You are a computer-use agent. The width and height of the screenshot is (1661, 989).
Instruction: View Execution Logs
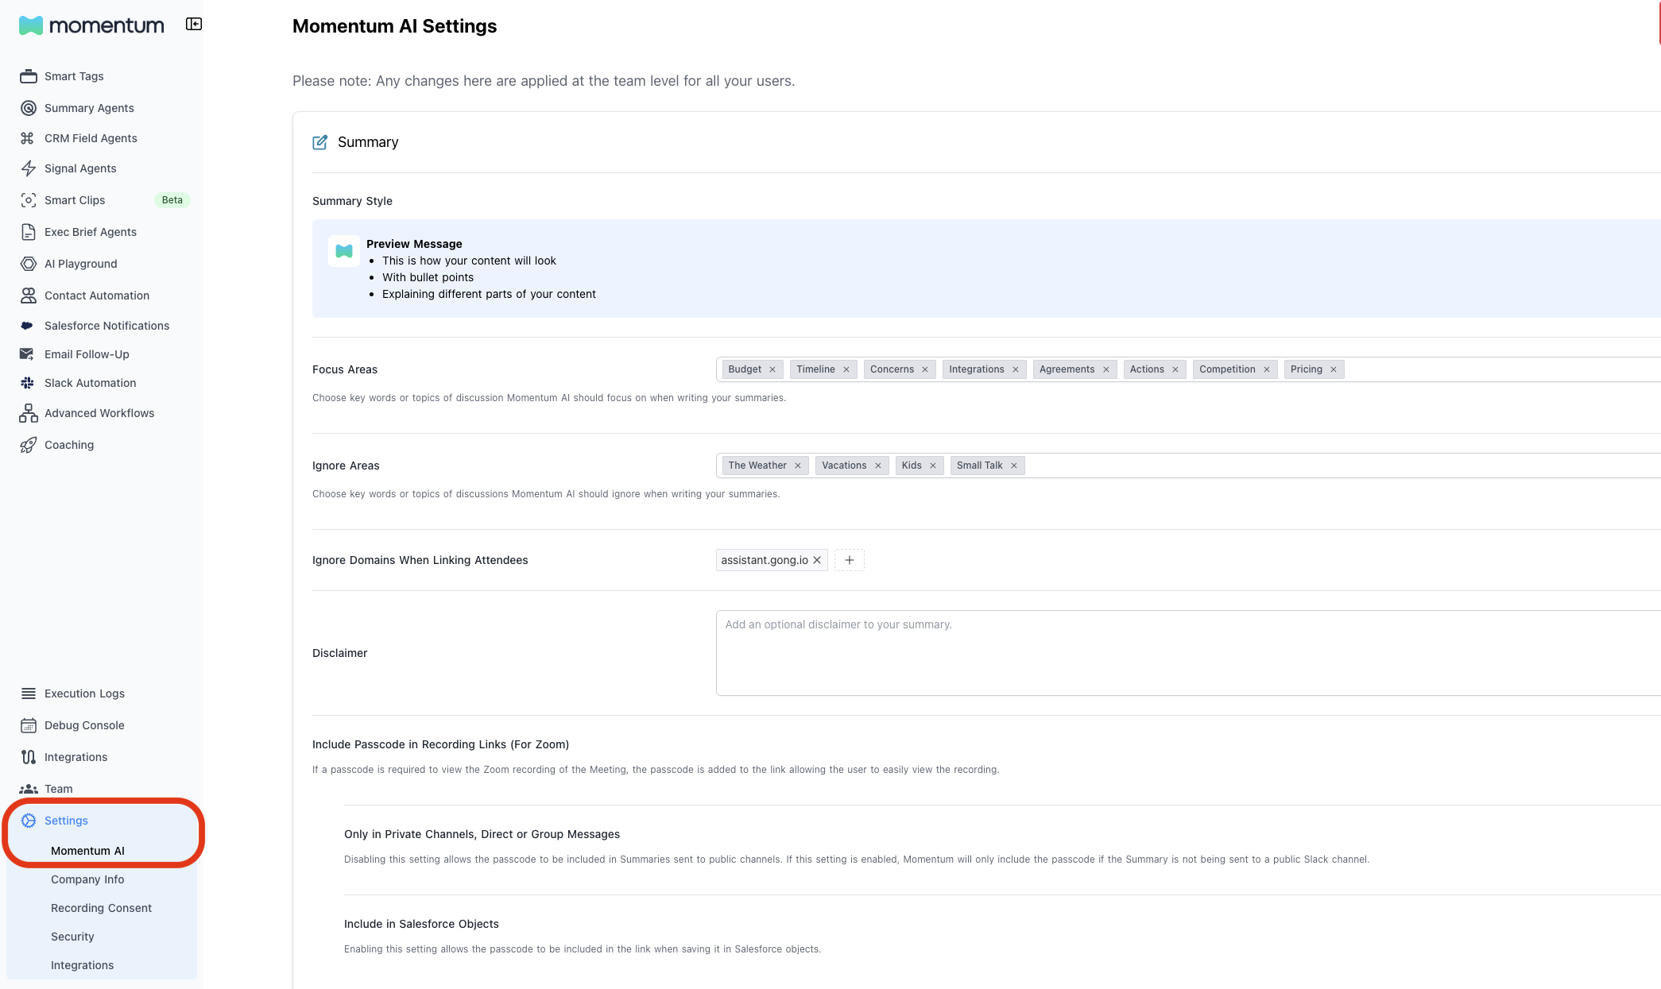(x=84, y=693)
